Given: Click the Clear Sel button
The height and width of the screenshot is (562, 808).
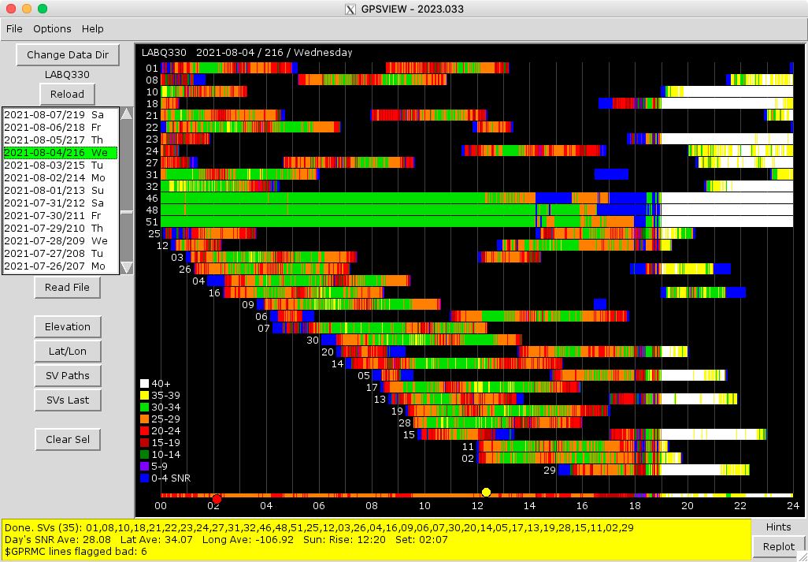Looking at the screenshot, I should pyautogui.click(x=68, y=440).
